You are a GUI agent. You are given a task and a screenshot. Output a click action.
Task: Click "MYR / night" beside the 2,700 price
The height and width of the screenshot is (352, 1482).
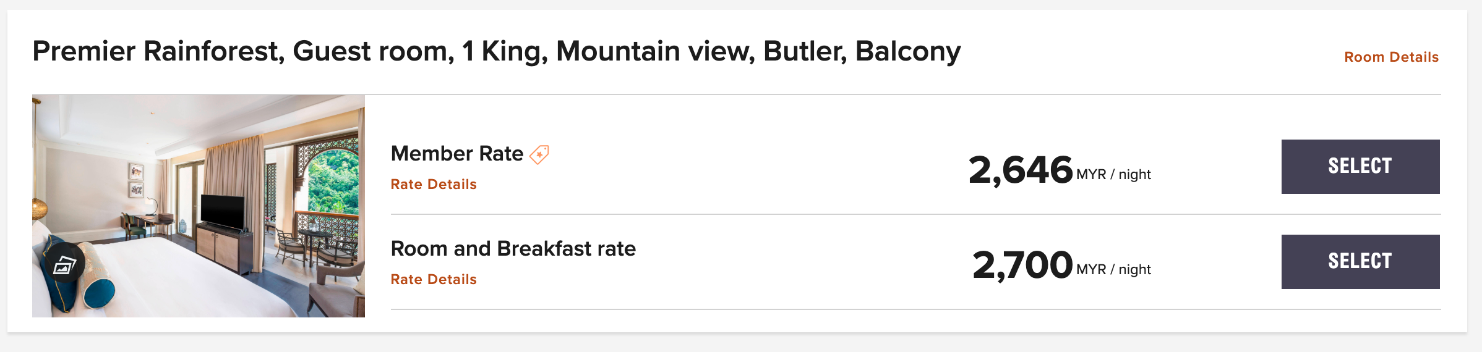pyautogui.click(x=1113, y=270)
